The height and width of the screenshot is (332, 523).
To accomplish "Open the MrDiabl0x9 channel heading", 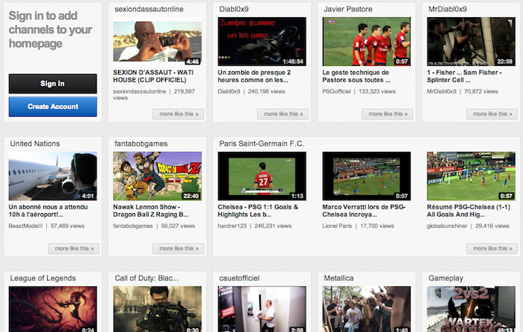I will (x=448, y=9).
